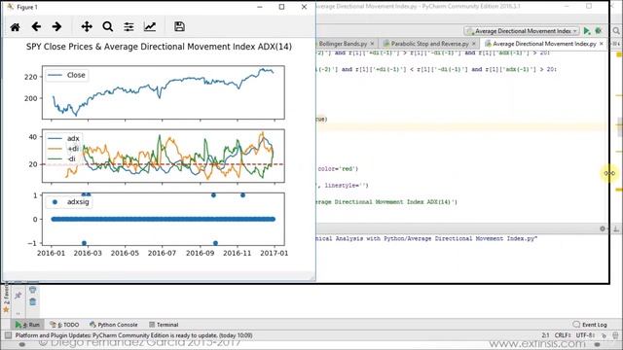The height and width of the screenshot is (350, 623).
Task: Click the PyCharm editor vertical scrollbar thumb
Action: point(619,126)
